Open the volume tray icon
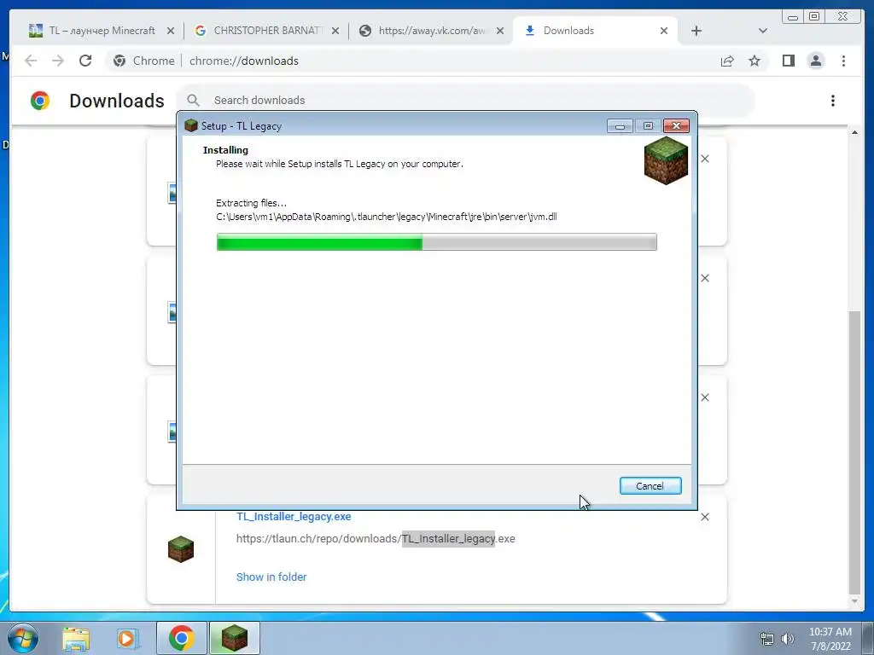 [x=787, y=639]
